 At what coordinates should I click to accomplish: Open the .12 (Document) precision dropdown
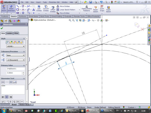point(15,60)
